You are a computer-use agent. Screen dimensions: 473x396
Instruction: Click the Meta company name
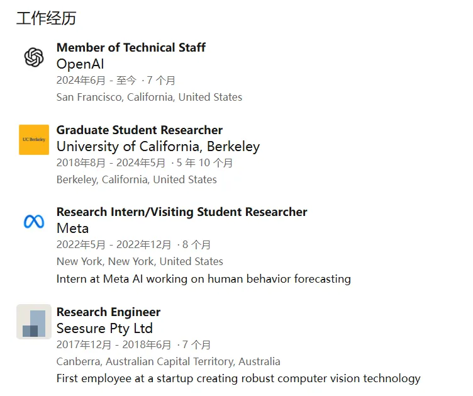click(72, 228)
